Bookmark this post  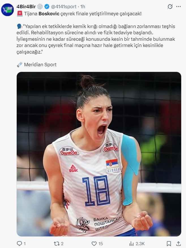pyautogui.click(x=169, y=243)
